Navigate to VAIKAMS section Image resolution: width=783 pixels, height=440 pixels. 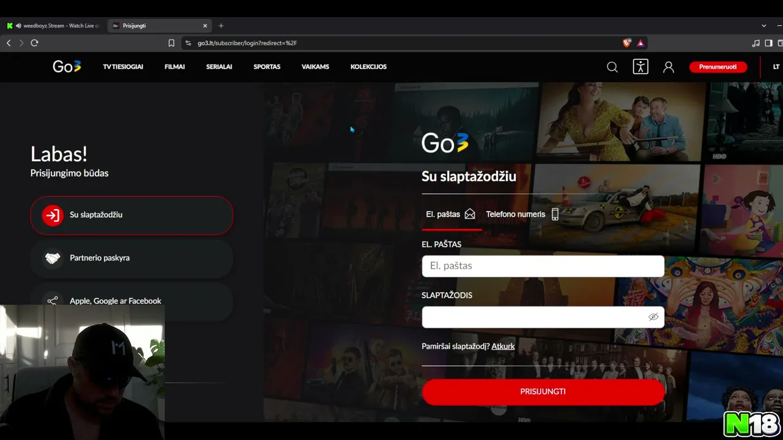click(x=315, y=67)
